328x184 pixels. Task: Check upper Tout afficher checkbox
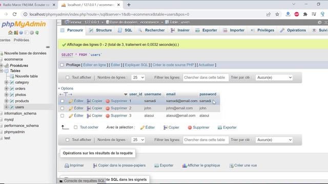click(x=67, y=77)
